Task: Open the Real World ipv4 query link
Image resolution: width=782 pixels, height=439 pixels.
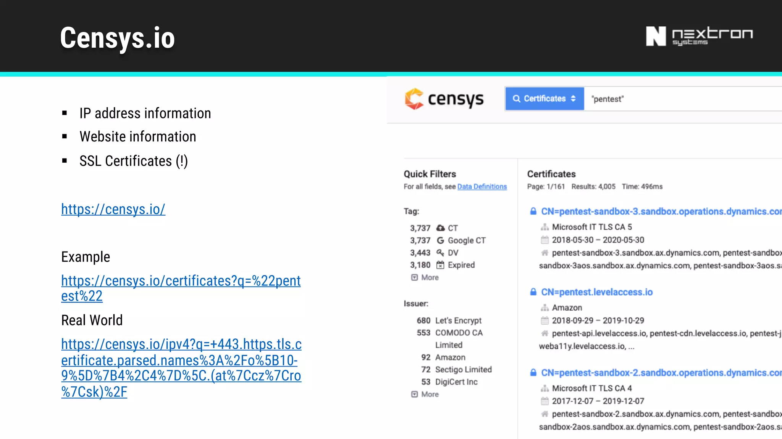Action: (181, 368)
